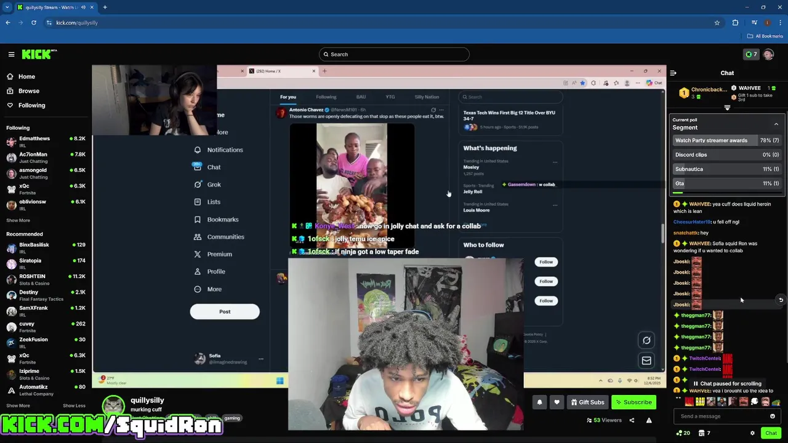This screenshot has width=788, height=443.
Task: Open the emoji picker in chat input
Action: pyautogui.click(x=773, y=416)
